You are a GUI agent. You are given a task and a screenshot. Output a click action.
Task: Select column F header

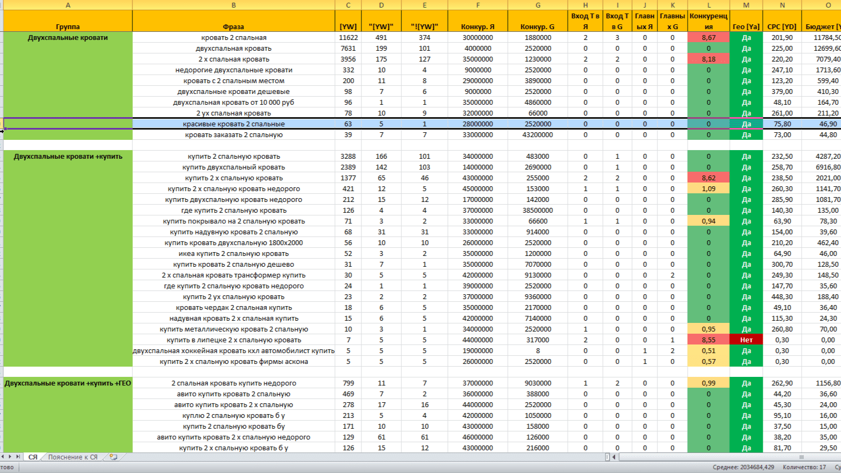pos(477,5)
